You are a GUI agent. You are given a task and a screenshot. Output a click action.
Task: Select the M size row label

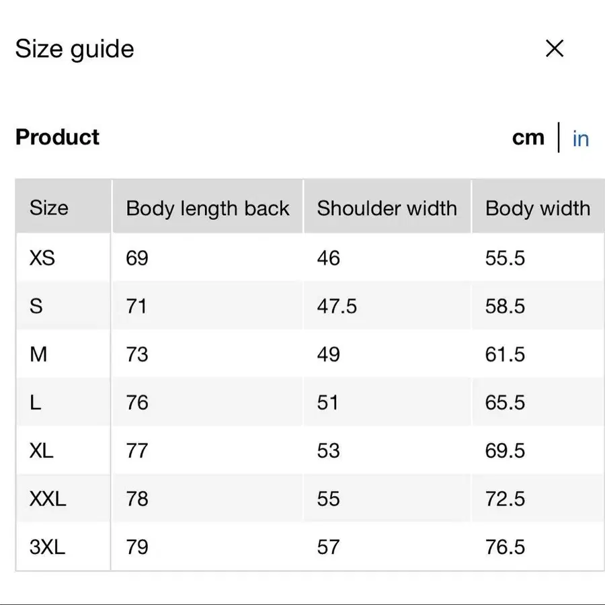[x=39, y=354]
